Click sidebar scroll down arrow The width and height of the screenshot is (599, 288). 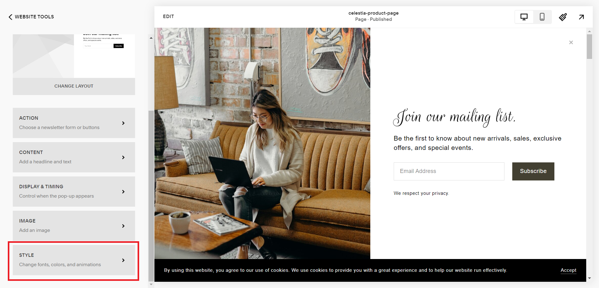[151, 284]
